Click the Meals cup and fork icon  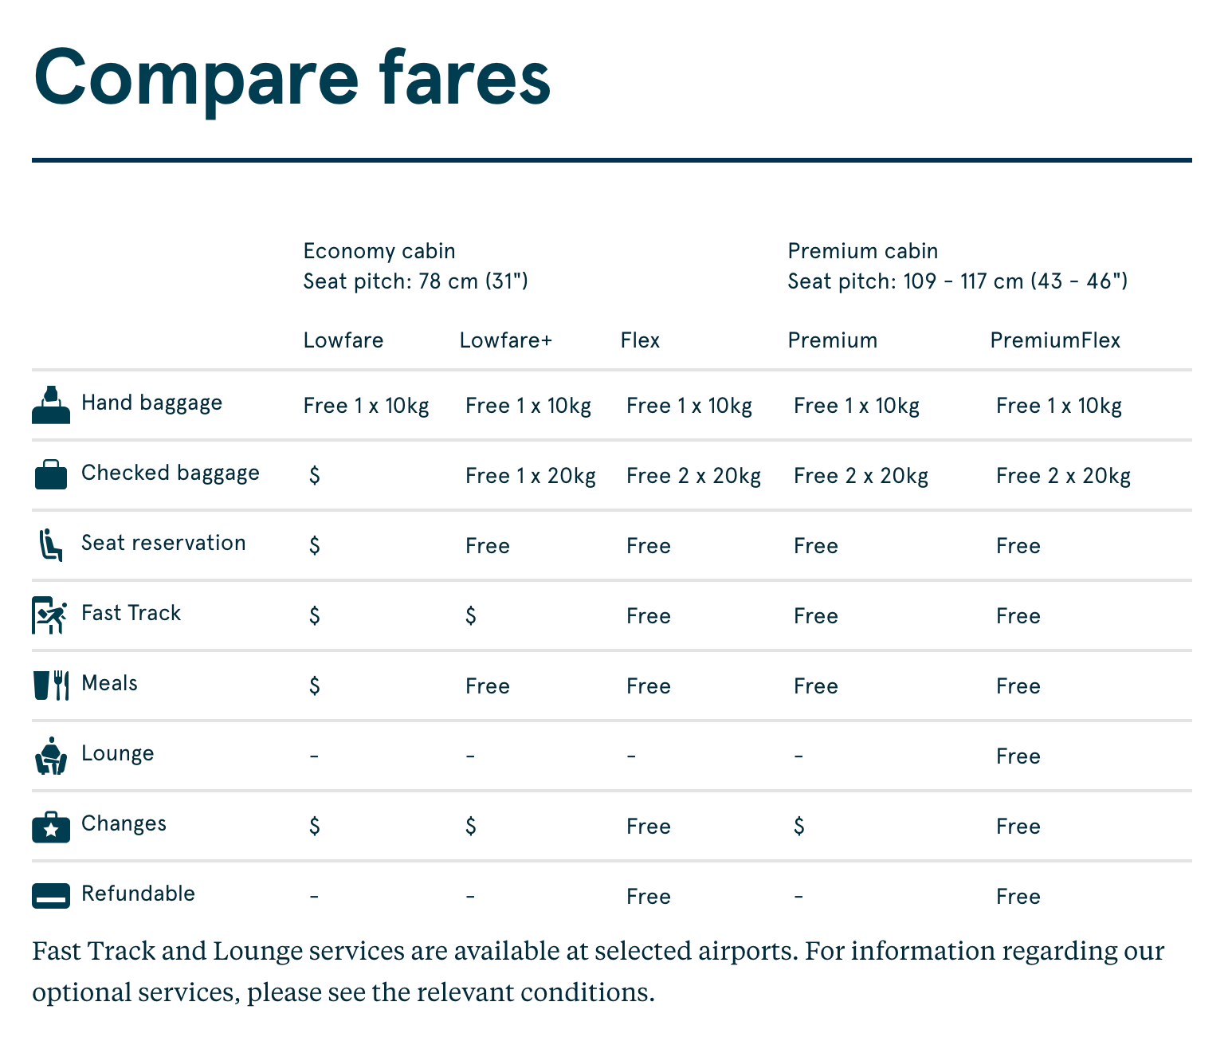pos(50,685)
